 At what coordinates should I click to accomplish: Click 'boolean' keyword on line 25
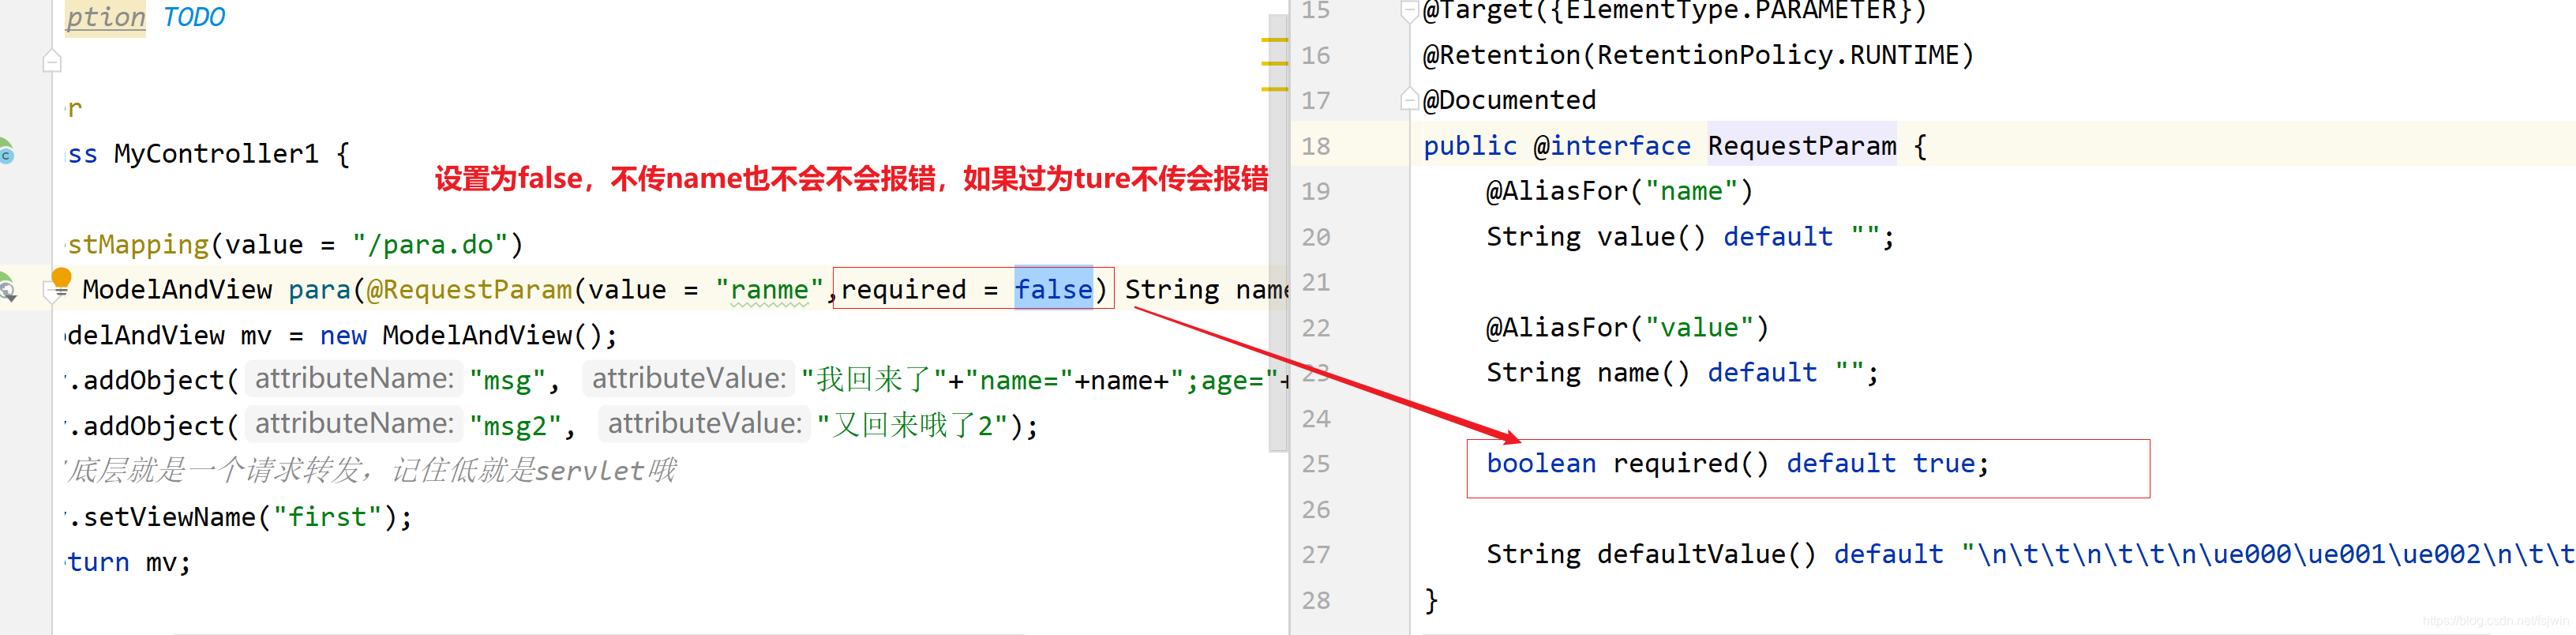pos(1540,463)
